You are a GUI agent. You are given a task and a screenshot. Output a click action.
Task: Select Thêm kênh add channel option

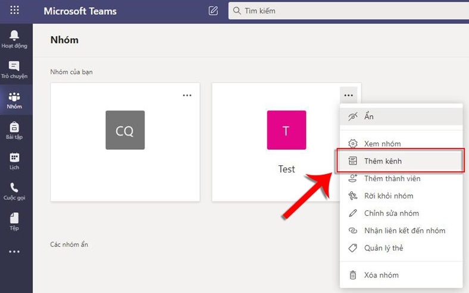point(401,161)
